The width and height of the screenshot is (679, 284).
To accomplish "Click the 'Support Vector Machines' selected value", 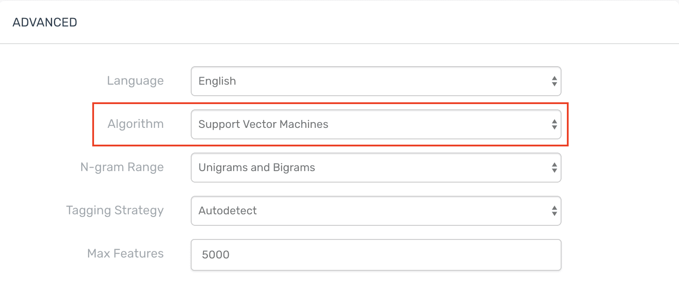I will [263, 124].
